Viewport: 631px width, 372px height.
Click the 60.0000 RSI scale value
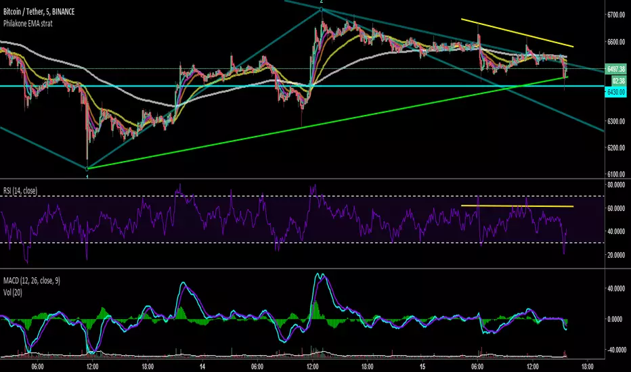(616, 208)
